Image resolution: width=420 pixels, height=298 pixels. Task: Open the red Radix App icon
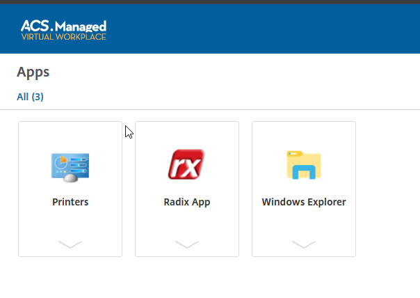[186, 165]
